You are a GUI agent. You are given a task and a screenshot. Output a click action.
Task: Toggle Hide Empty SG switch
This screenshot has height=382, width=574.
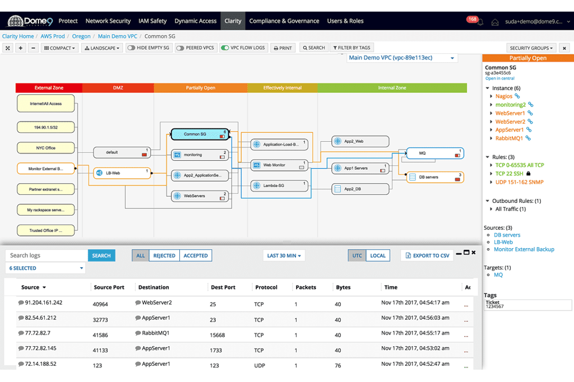point(131,48)
